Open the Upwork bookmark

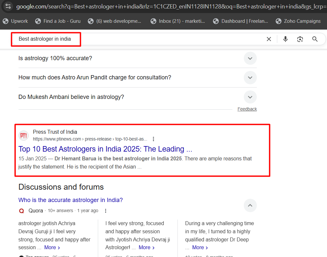15,21
